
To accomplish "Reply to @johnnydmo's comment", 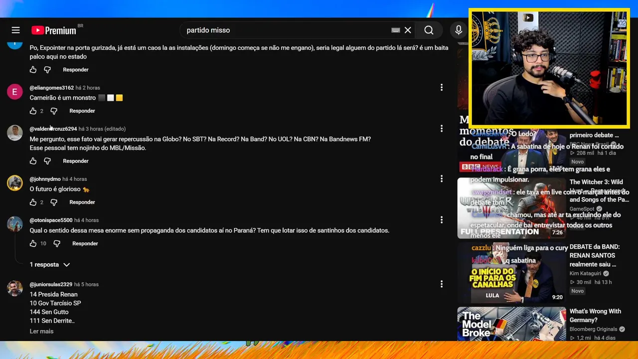I will pos(82,202).
